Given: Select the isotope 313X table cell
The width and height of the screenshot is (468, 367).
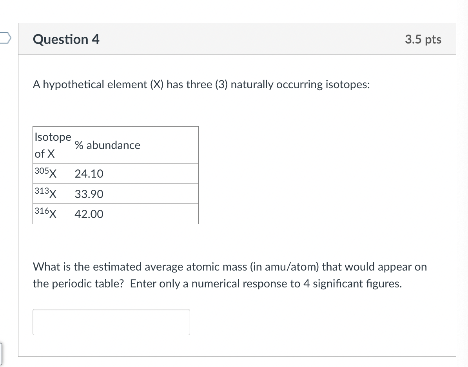Looking at the screenshot, I should (x=46, y=193).
